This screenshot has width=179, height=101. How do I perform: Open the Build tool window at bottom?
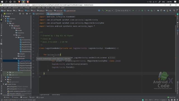(x=32, y=97)
